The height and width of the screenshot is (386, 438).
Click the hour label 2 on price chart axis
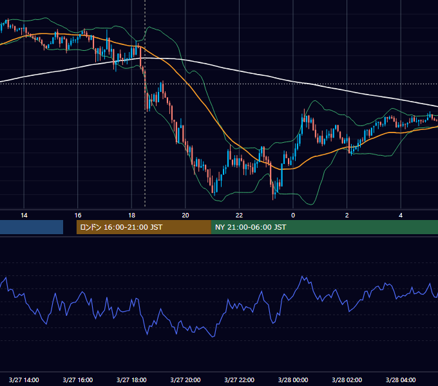[347, 216]
